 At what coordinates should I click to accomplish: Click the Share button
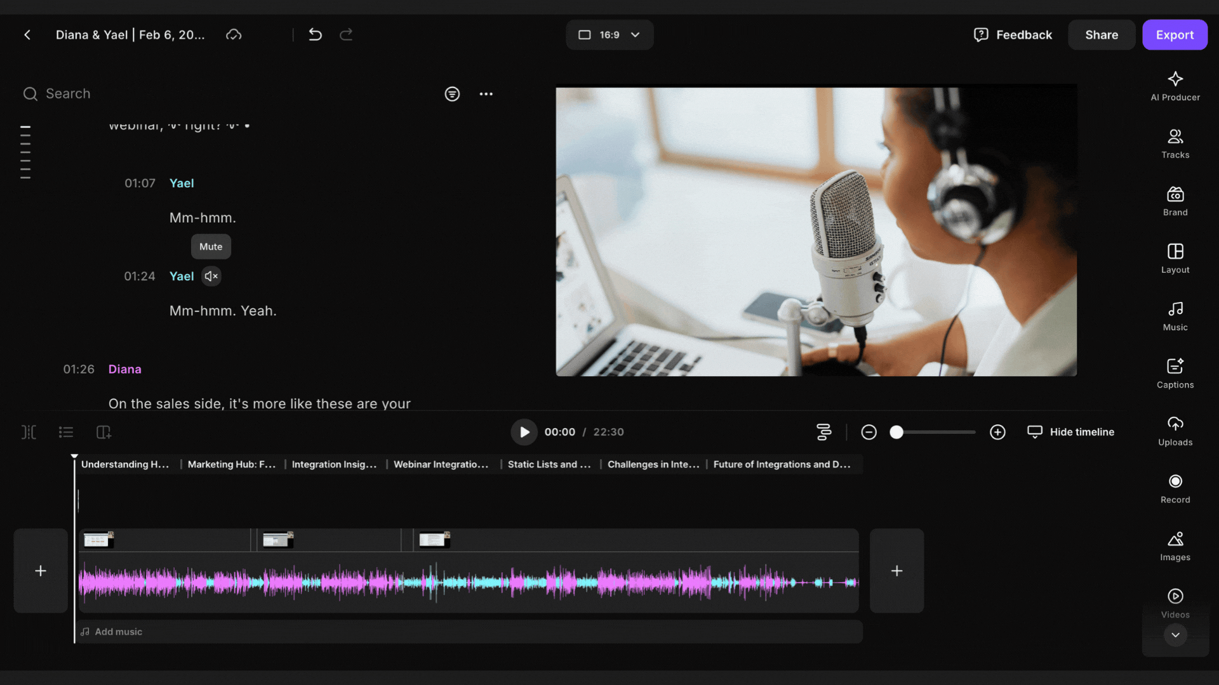click(1101, 35)
